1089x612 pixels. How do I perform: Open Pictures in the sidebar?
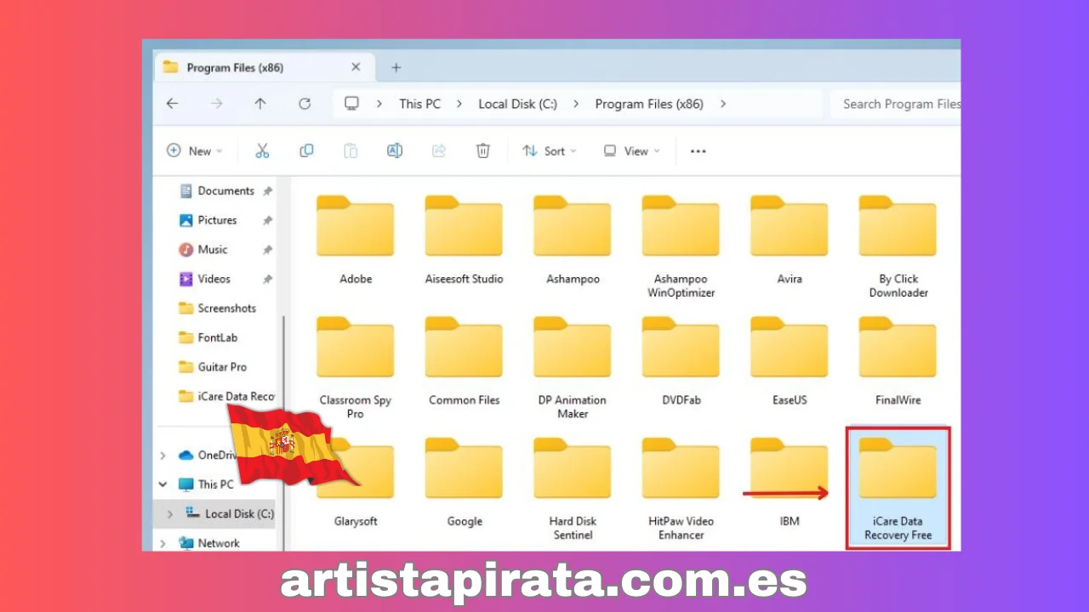click(218, 220)
